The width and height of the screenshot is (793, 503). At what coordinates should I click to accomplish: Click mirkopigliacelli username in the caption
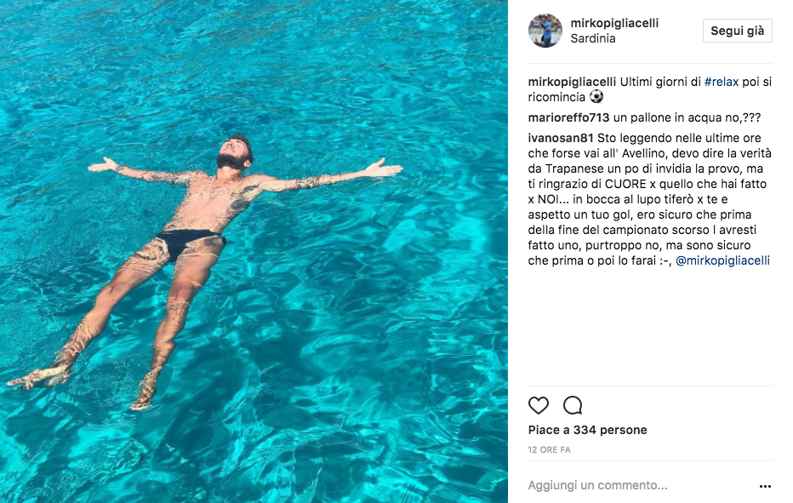pos(572,82)
